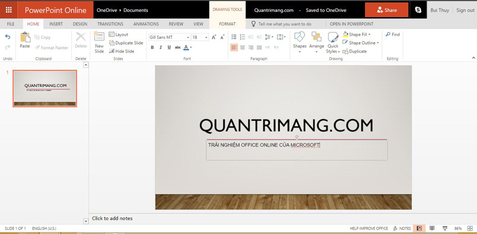
Task: Switch to Reading view in the status bar
Action: tap(432, 228)
